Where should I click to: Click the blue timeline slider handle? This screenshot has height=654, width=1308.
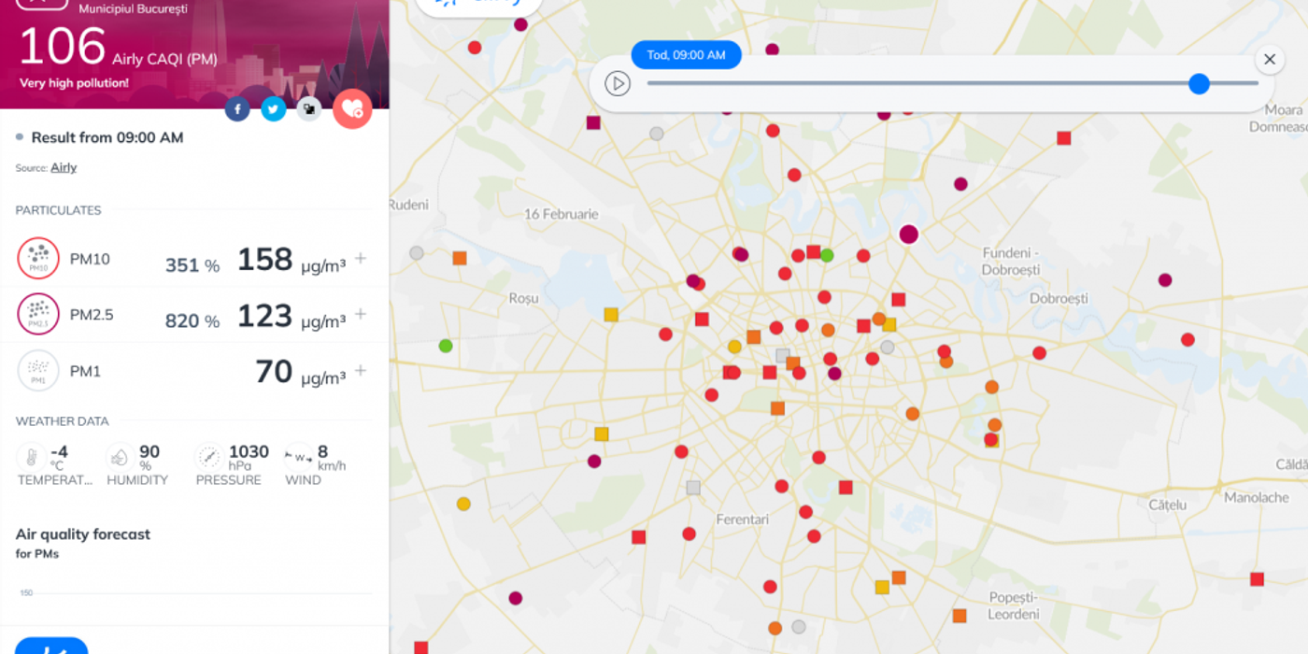coord(1199,84)
